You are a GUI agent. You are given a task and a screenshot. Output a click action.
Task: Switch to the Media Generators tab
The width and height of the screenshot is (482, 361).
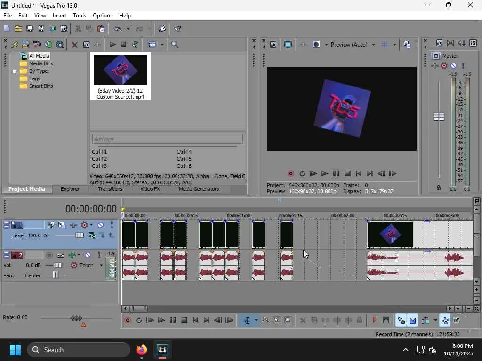click(x=199, y=189)
